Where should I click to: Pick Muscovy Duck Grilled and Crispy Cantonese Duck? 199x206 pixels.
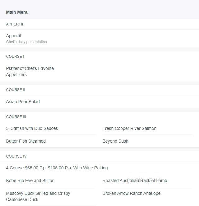[38, 196]
